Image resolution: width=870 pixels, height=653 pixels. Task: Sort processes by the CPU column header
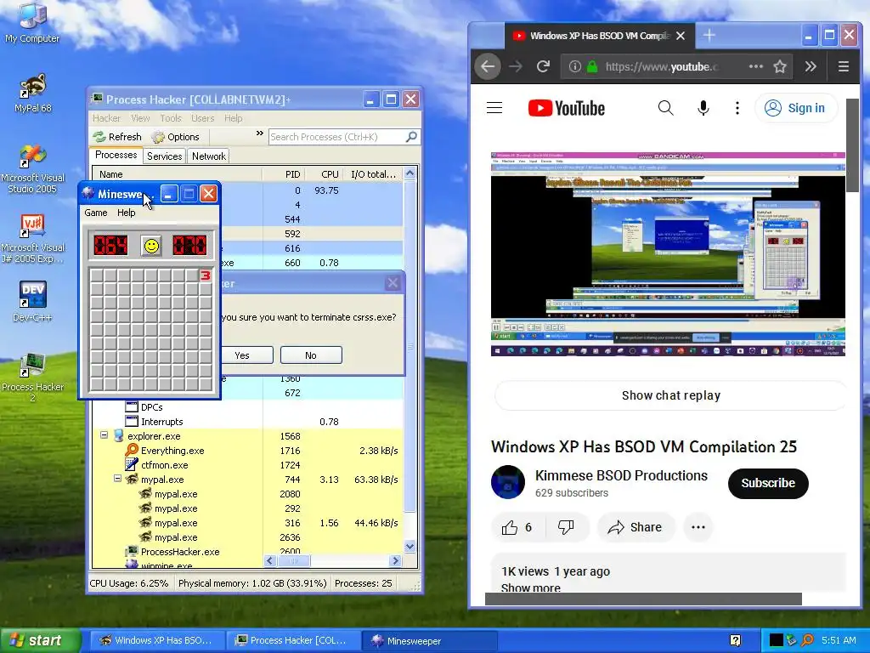pos(330,174)
